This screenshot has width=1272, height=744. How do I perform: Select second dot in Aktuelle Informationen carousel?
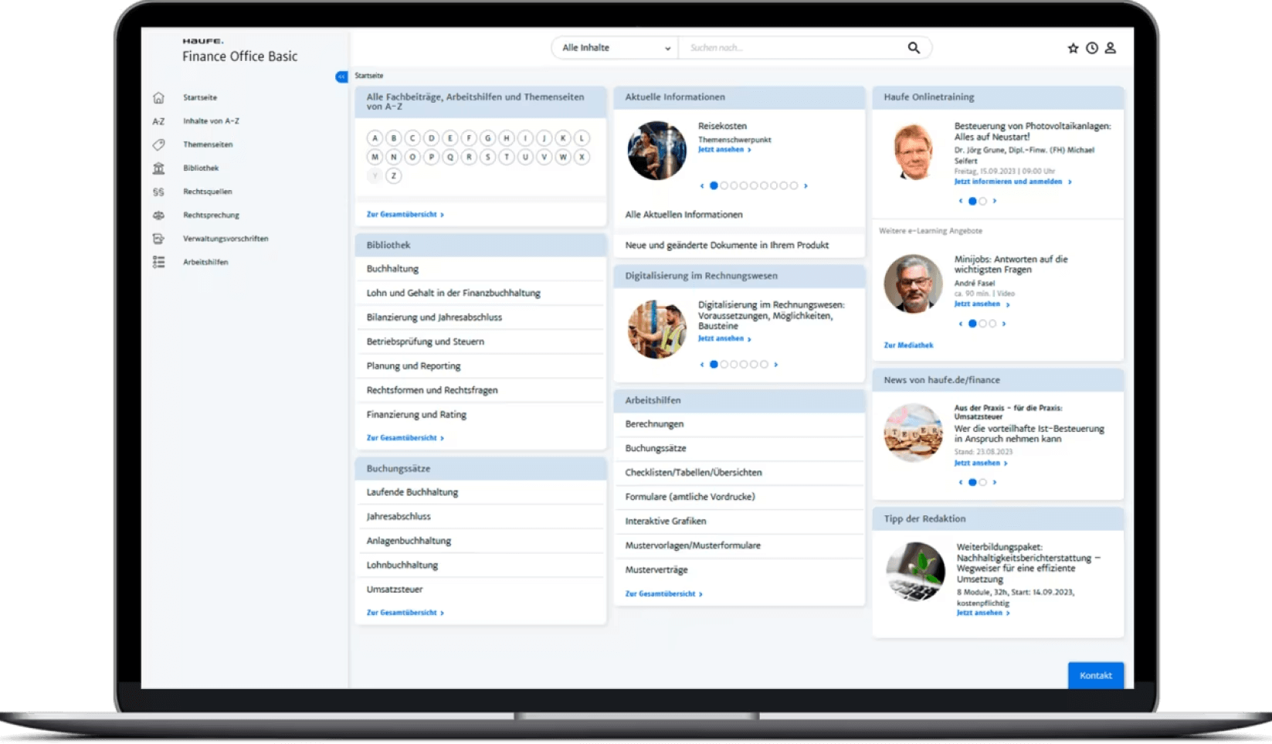pos(724,185)
